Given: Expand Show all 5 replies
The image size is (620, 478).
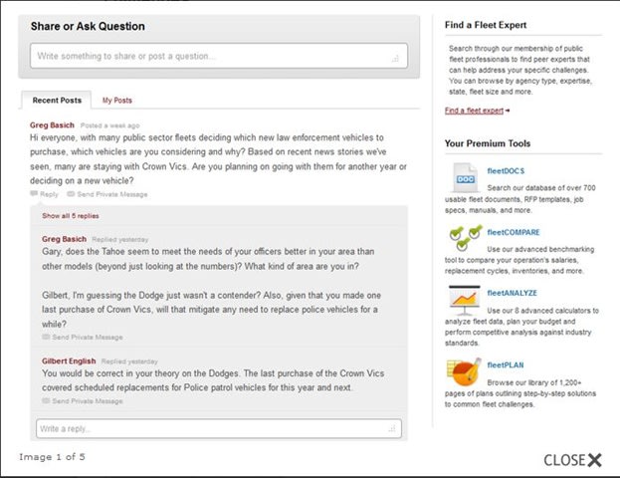Looking at the screenshot, I should [x=71, y=216].
